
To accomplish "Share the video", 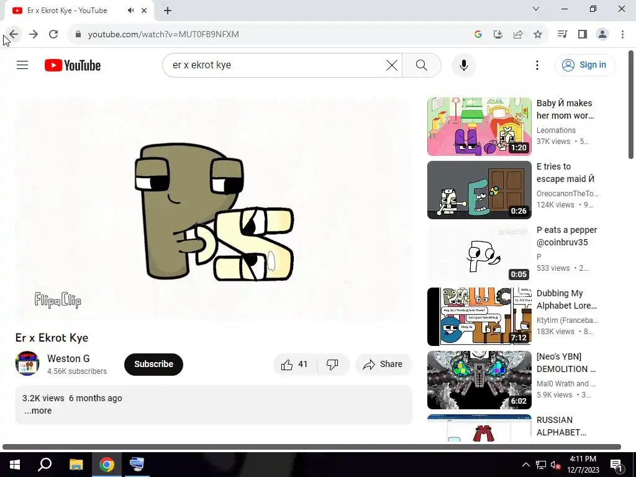I will 383,364.
